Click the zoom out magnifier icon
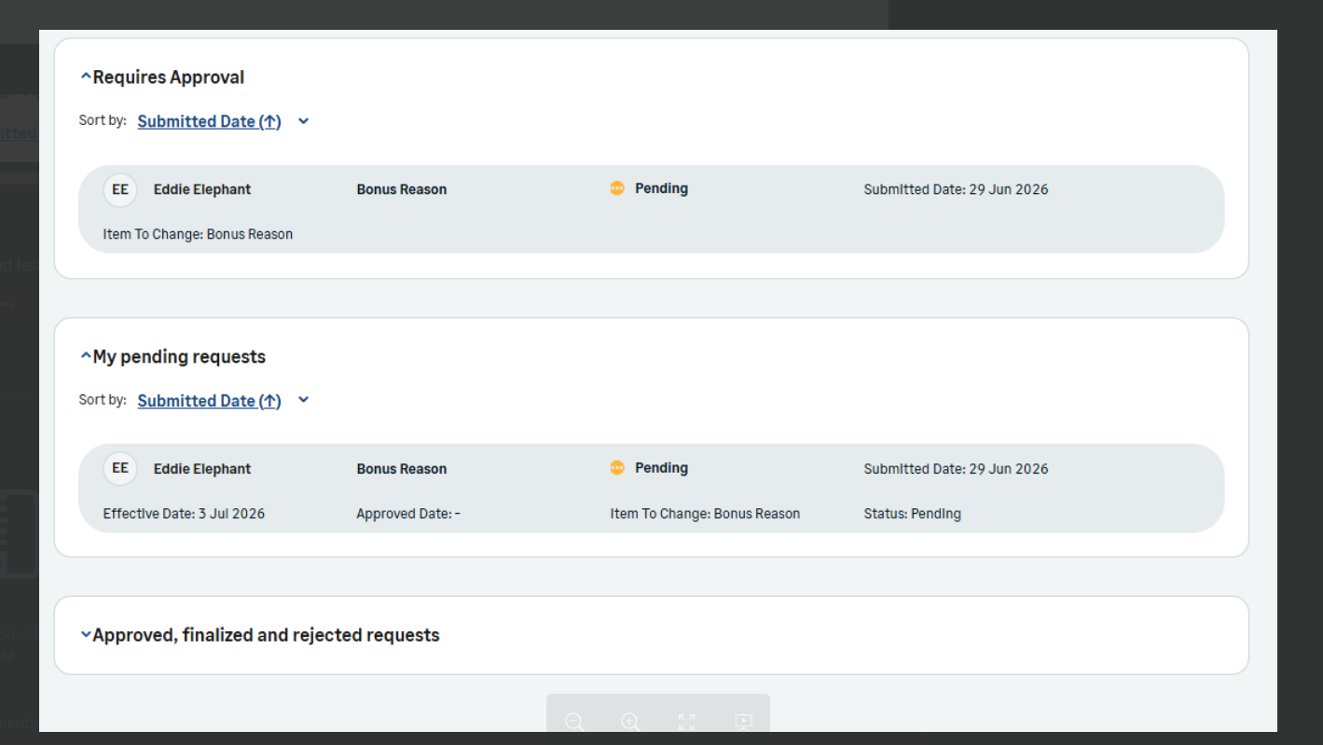The width and height of the screenshot is (1323, 745). [574, 722]
